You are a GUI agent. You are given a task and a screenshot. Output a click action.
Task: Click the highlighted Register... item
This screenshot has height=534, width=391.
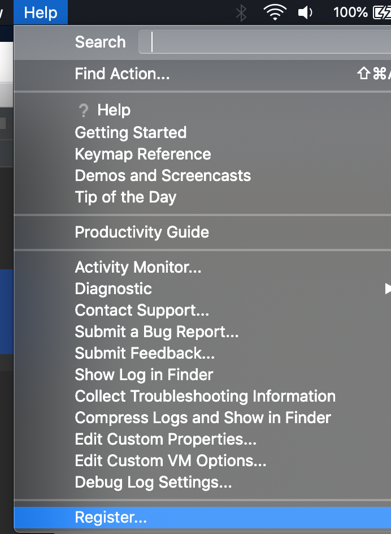[x=202, y=517]
